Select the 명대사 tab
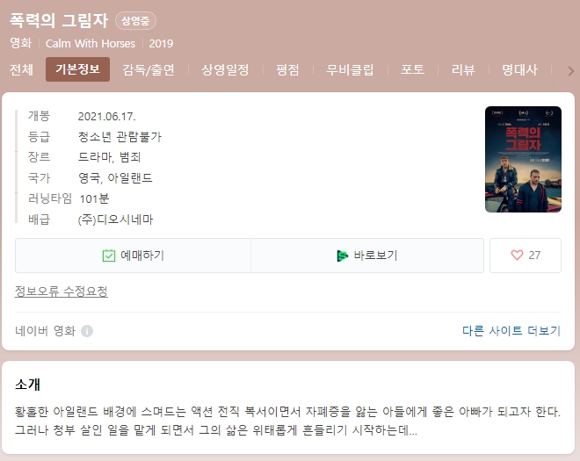Viewport: 580px width, 461px height. tap(519, 69)
